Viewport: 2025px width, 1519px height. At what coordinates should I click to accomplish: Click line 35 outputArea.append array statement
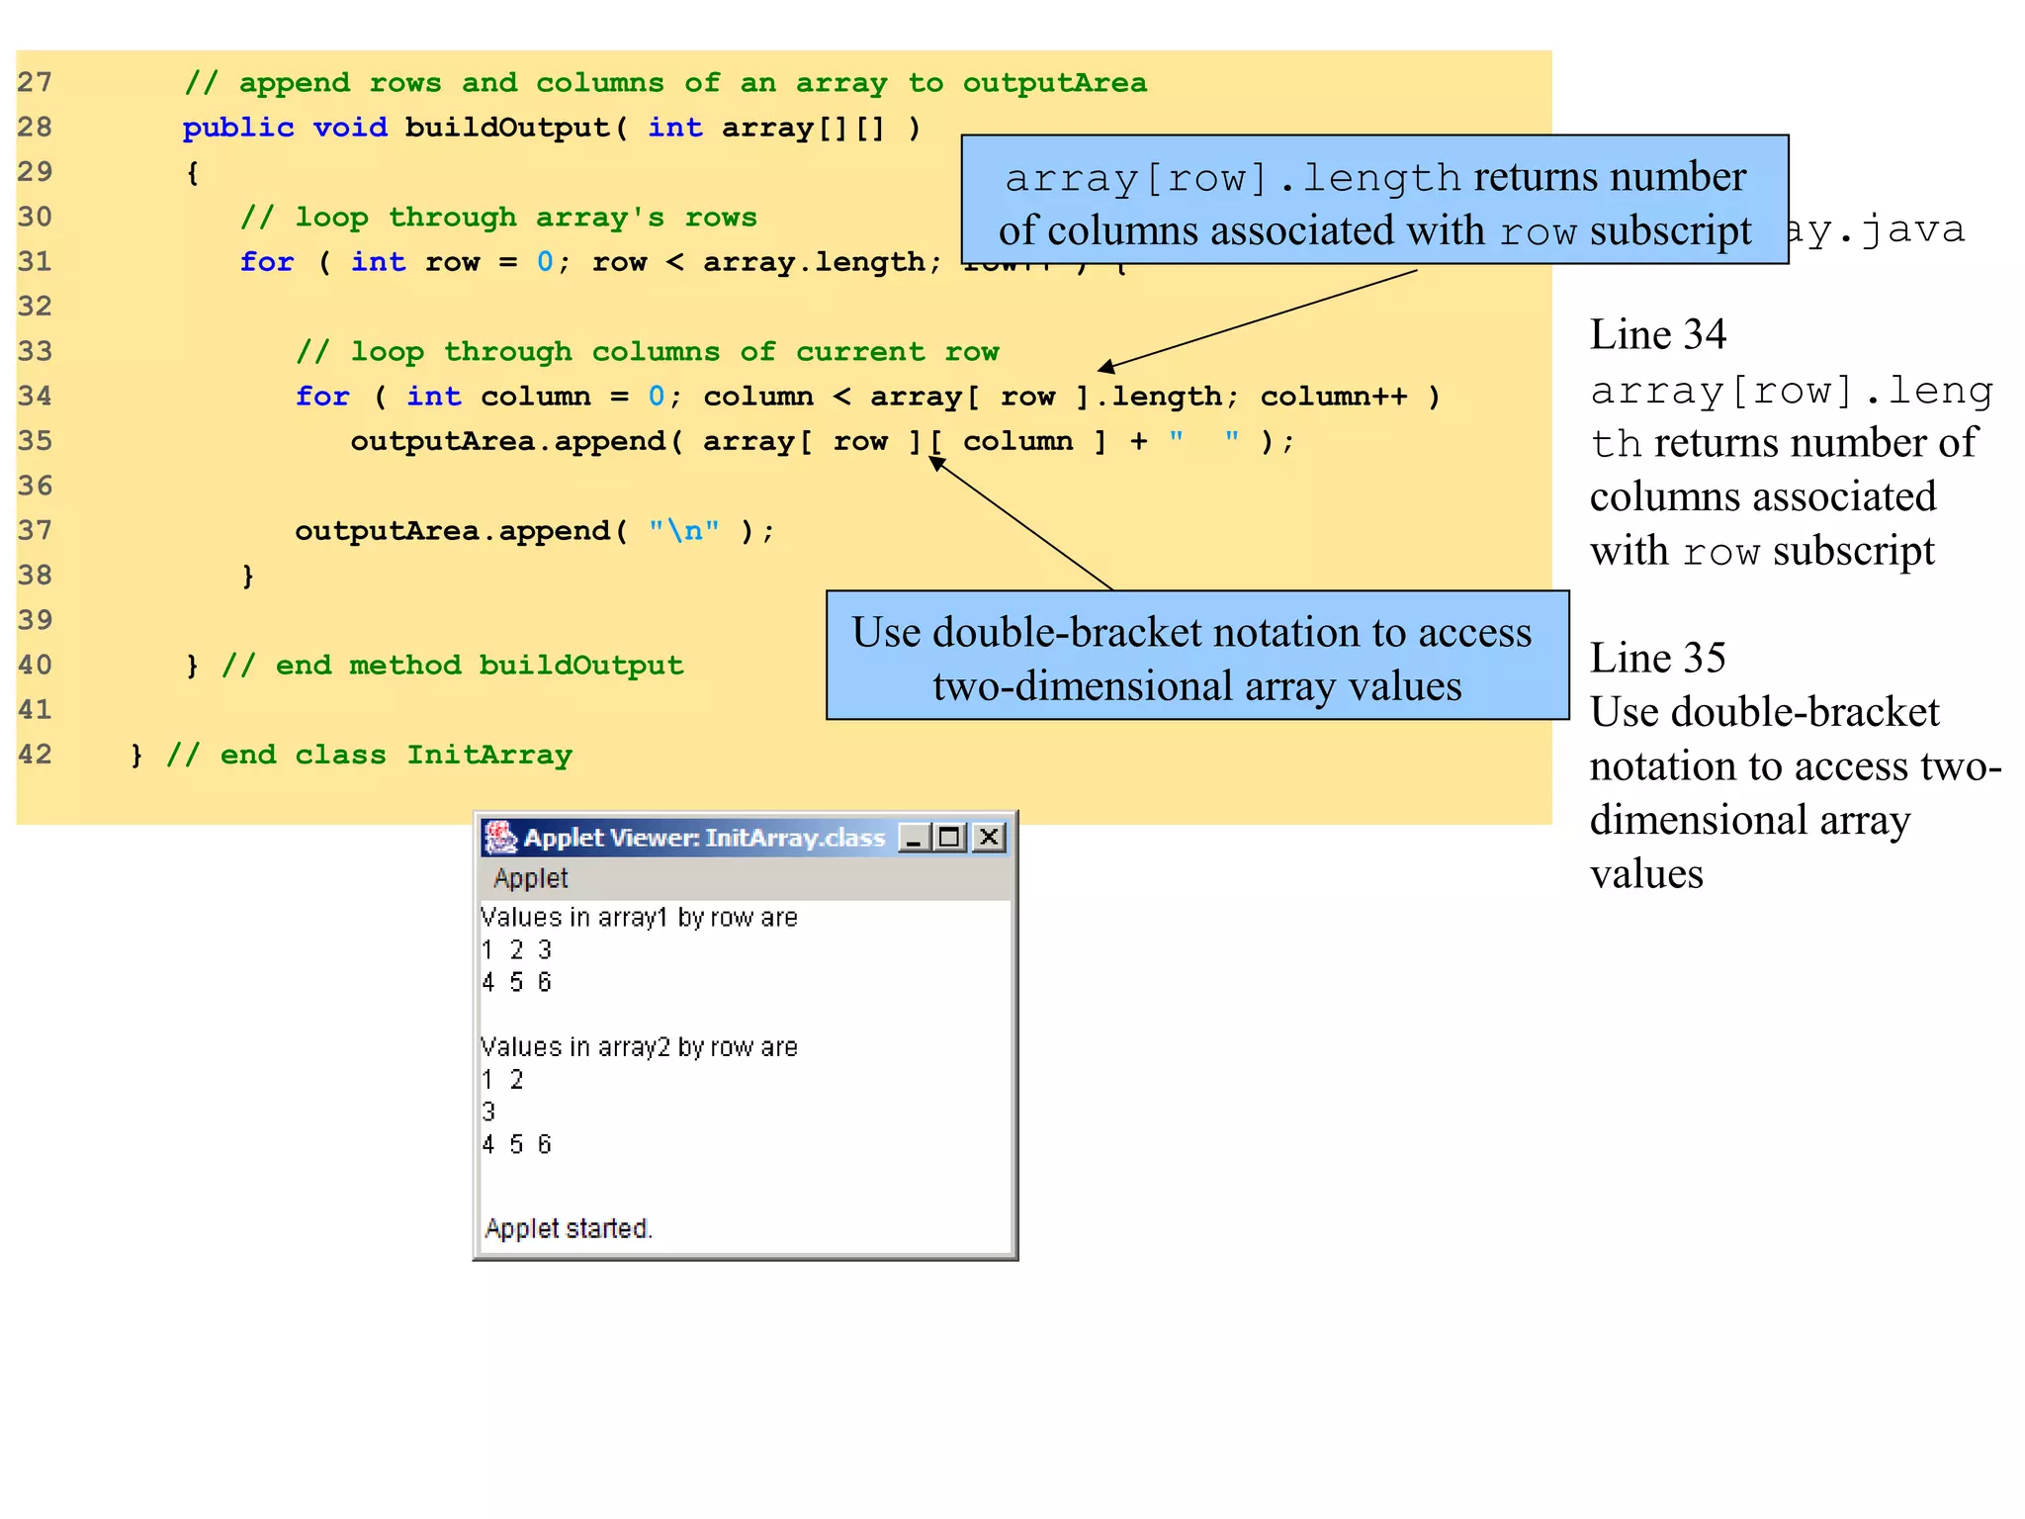point(823,441)
